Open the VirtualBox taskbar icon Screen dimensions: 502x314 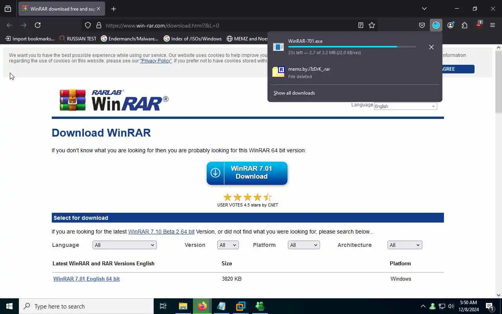240,306
